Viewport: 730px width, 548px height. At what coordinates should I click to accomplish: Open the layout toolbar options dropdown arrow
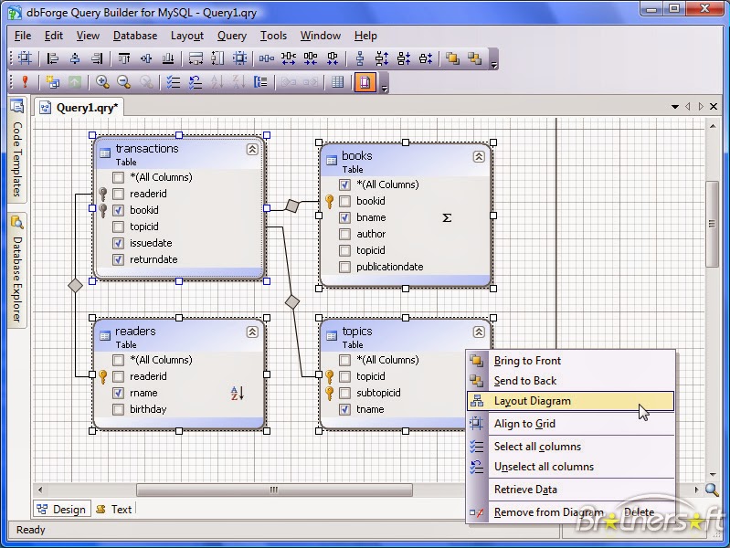click(x=494, y=65)
